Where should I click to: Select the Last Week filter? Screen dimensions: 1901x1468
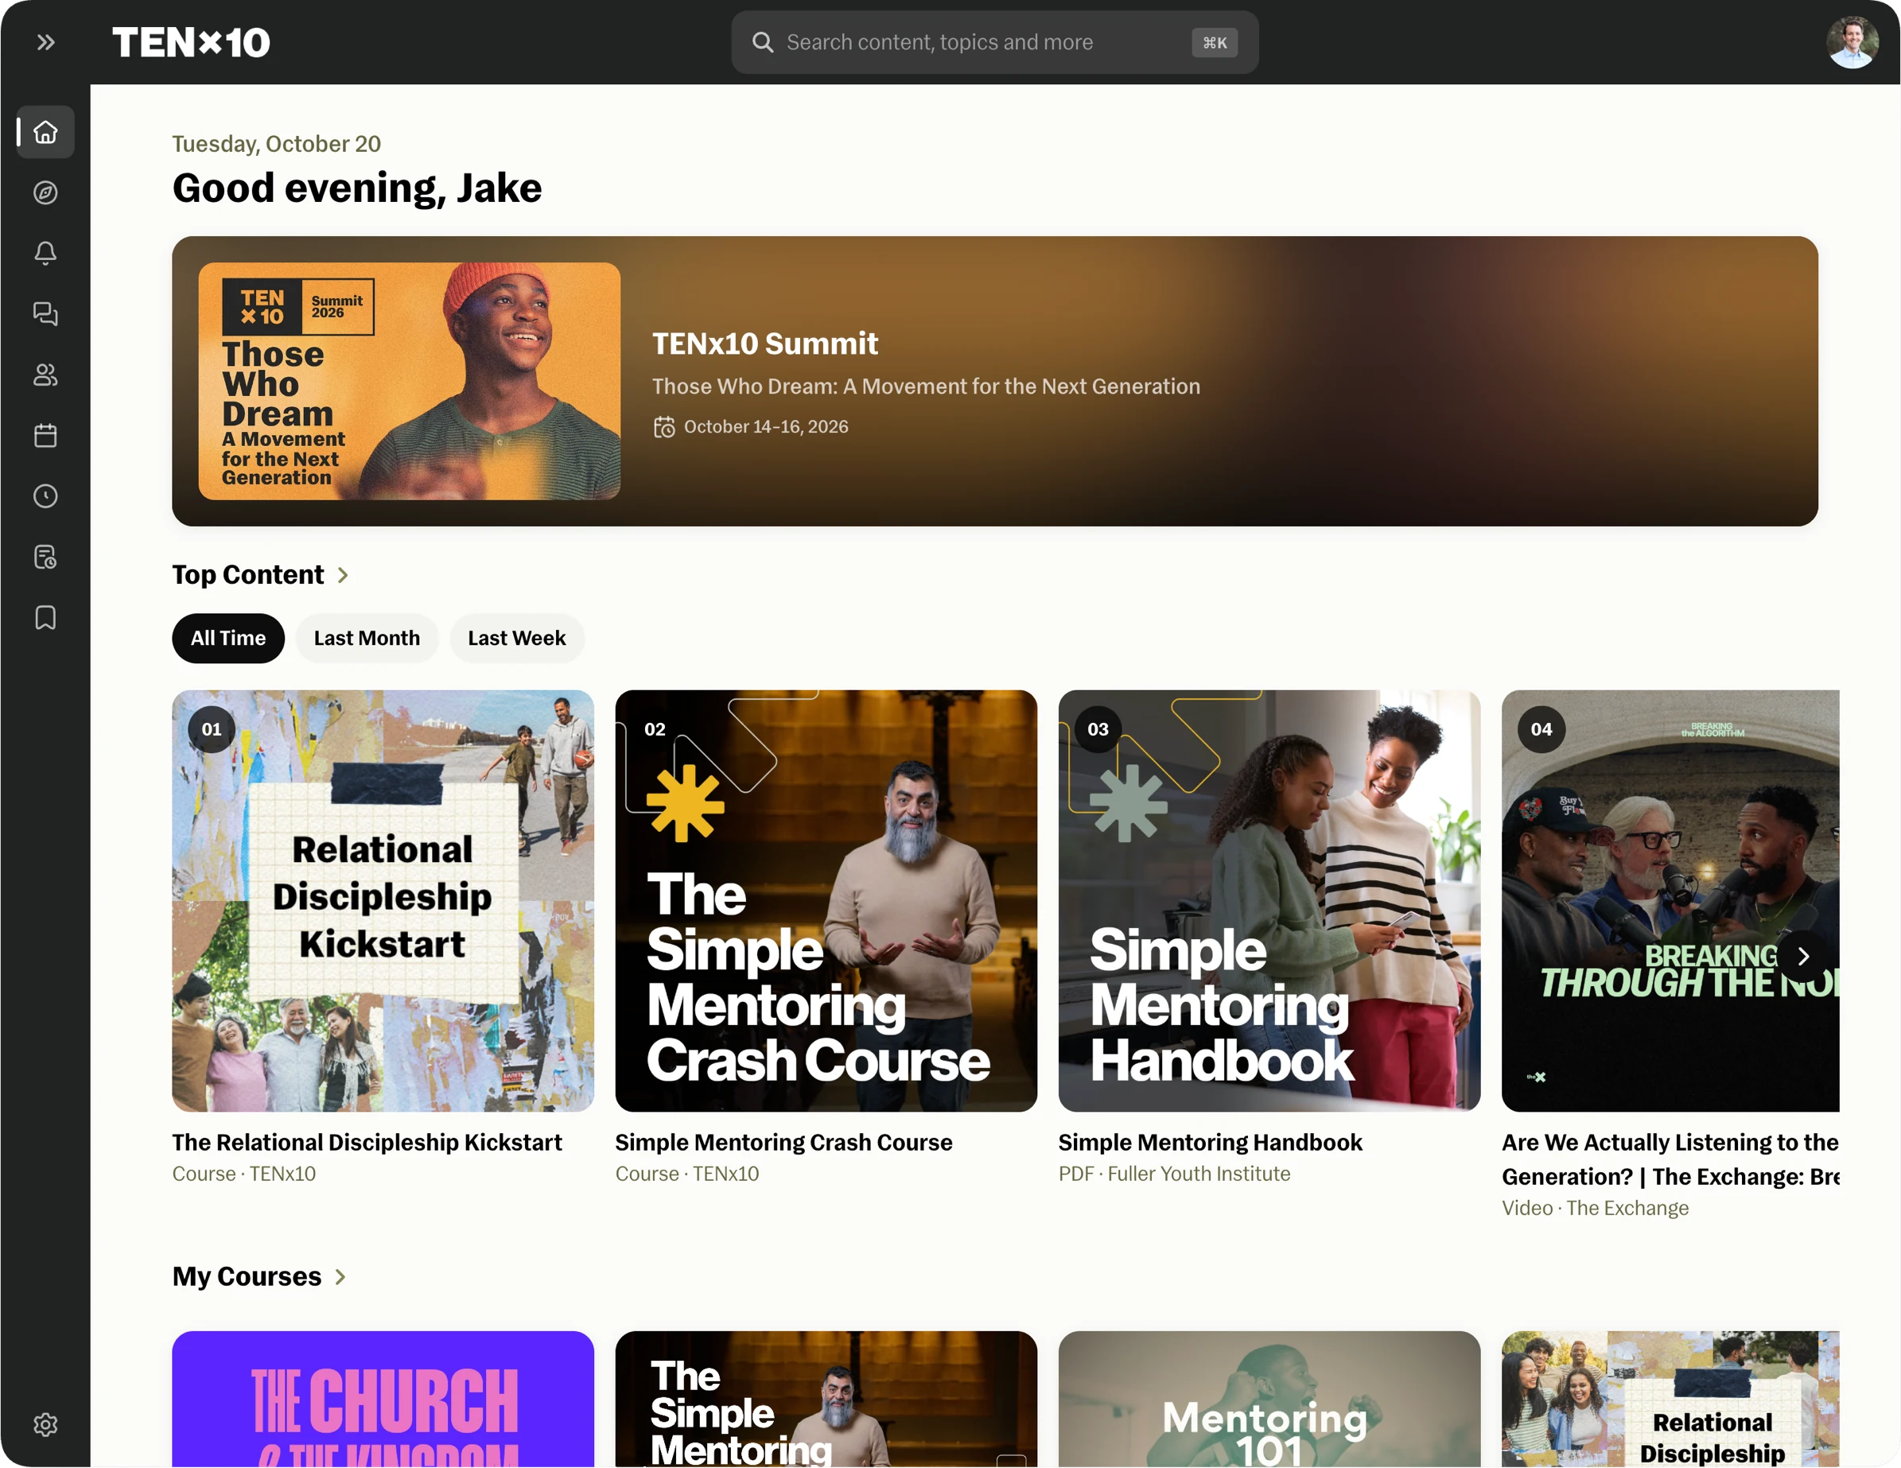[x=516, y=638]
